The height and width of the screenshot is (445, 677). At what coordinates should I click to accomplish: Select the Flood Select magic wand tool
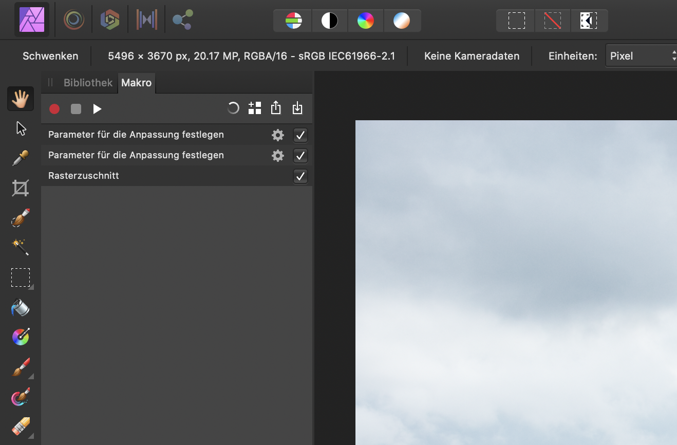click(21, 248)
